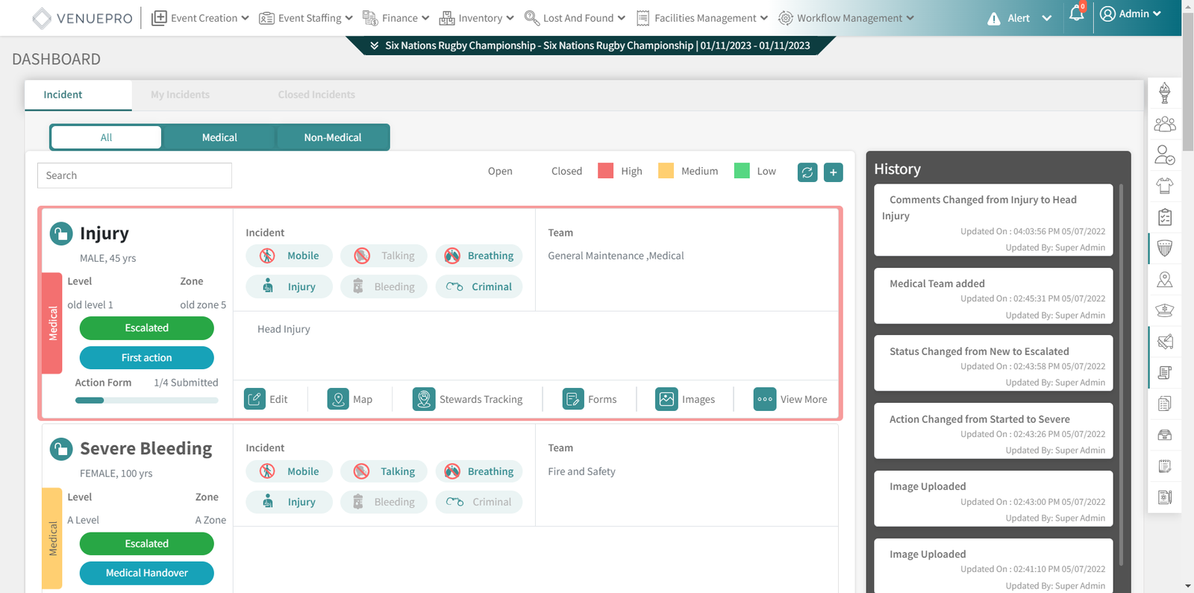Click the First action button

point(146,358)
